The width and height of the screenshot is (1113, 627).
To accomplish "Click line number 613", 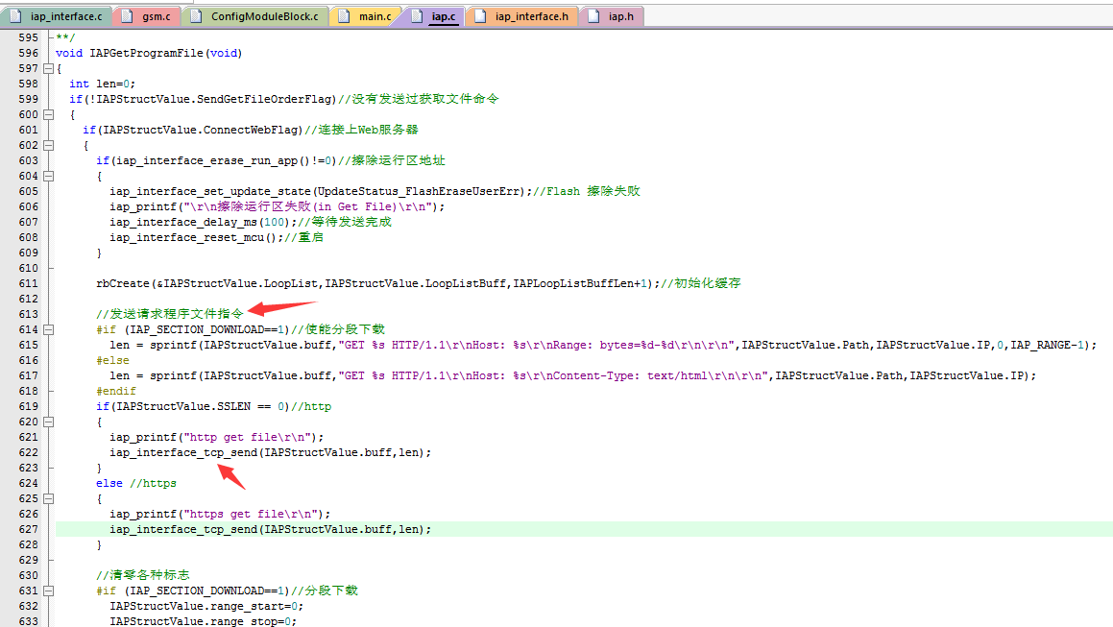I will pos(29,314).
